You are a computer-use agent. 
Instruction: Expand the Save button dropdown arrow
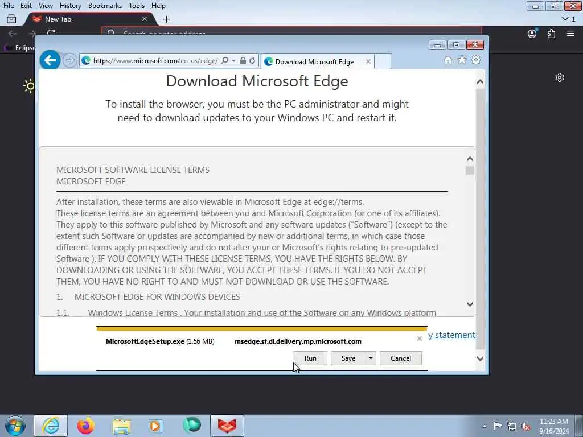tap(371, 358)
